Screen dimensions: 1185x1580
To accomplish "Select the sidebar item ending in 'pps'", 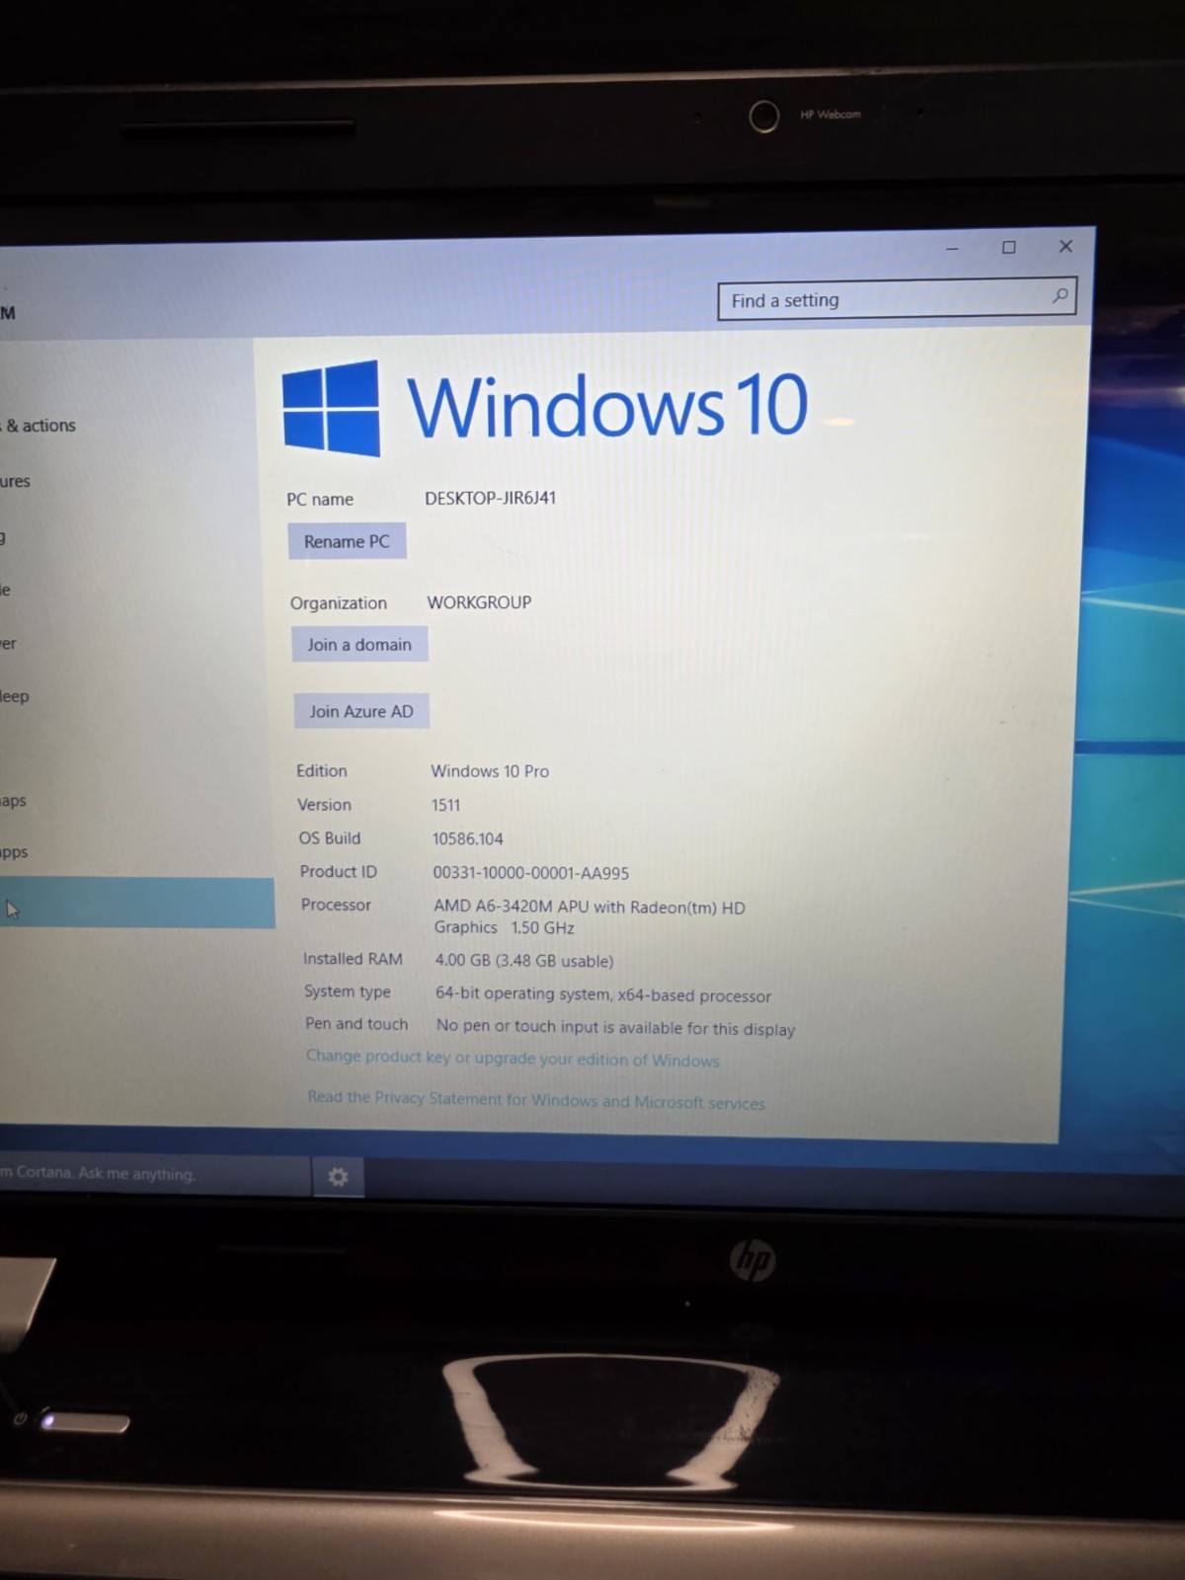I will click(x=14, y=852).
